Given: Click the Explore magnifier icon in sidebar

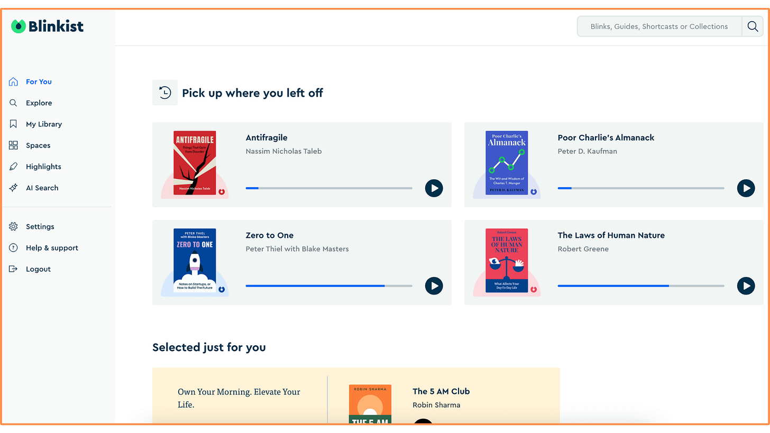Looking at the screenshot, I should [x=14, y=103].
